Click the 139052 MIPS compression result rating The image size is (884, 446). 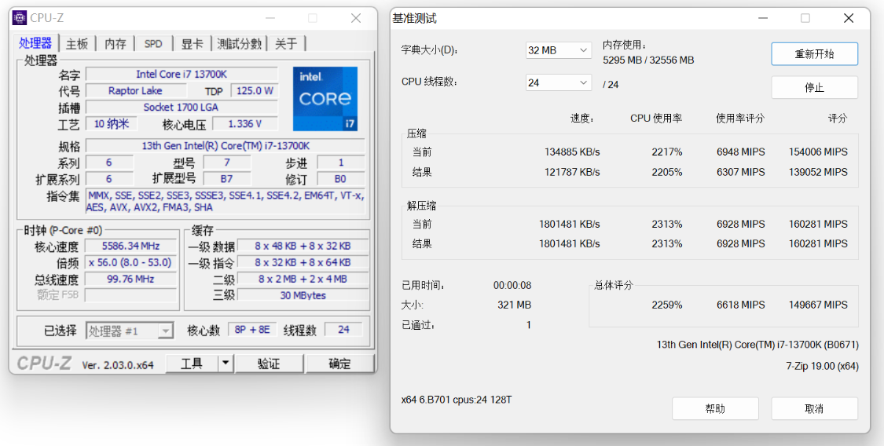[818, 172]
